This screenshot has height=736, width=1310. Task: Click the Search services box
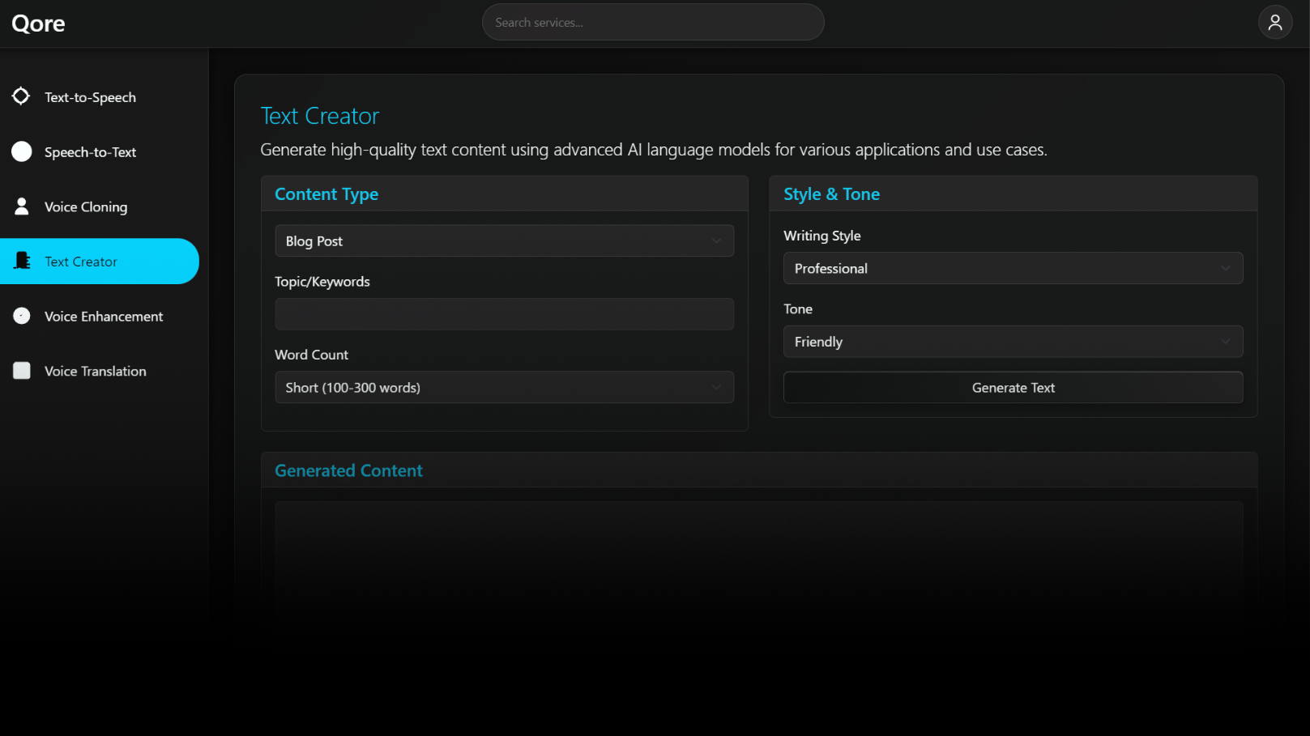(652, 23)
